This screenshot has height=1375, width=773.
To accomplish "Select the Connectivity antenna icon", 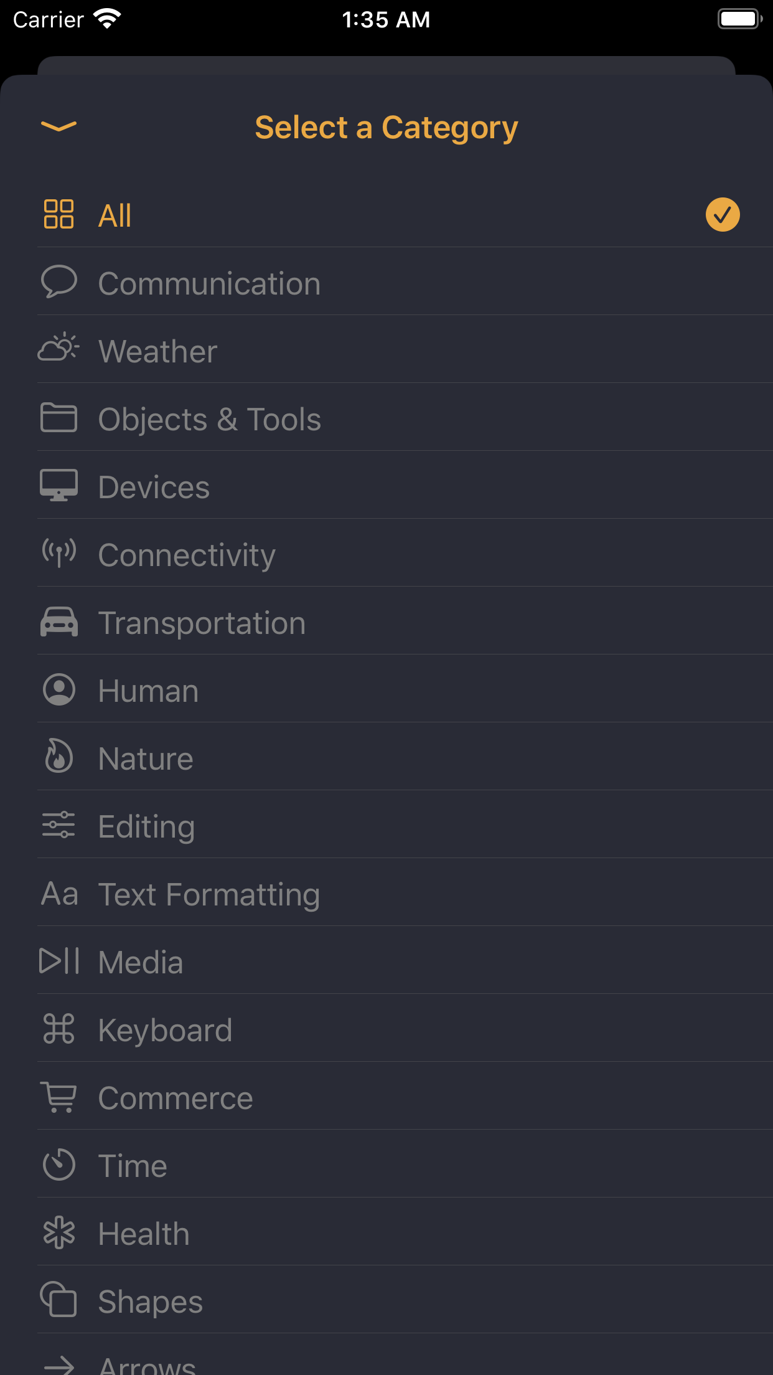I will [x=59, y=554].
